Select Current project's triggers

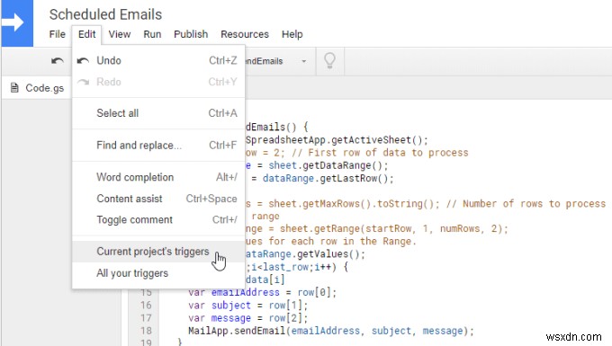158,252
